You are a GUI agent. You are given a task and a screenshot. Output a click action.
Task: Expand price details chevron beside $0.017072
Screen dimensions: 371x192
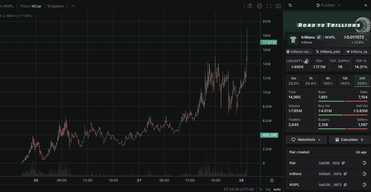point(366,40)
